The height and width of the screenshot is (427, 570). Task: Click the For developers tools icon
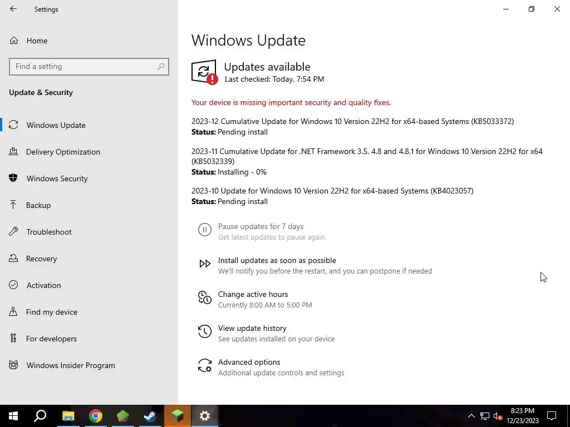coord(13,338)
